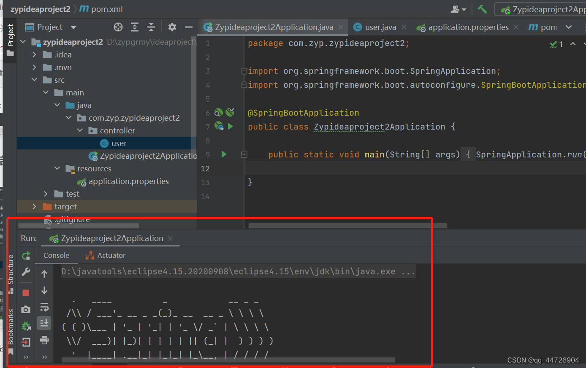Close the application.properties tab
This screenshot has width=586, height=368.
516,27
